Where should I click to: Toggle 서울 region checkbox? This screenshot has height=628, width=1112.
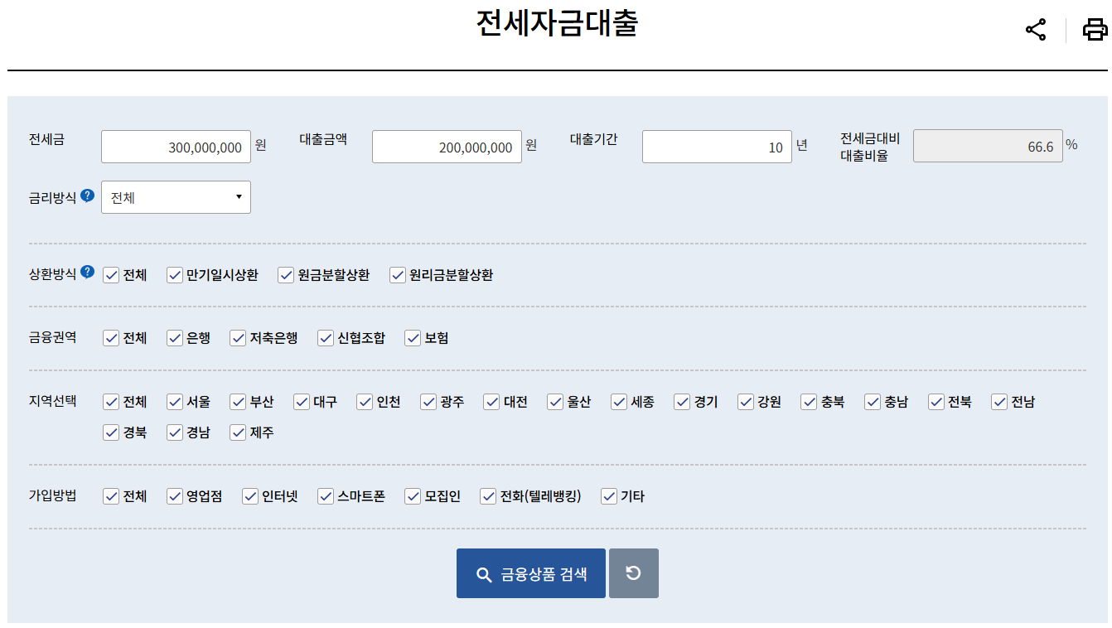click(x=175, y=402)
